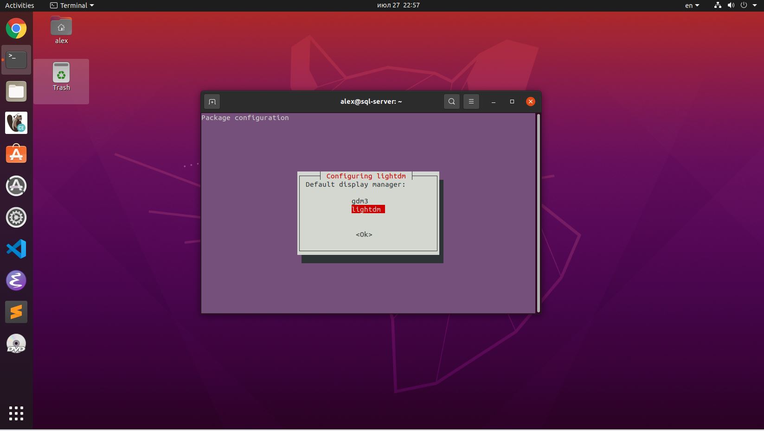This screenshot has width=764, height=431.
Task: Open the Files manager dock icon
Action: [x=16, y=91]
